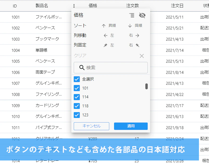Click the 右 label in 列移動 row

click(x=131, y=35)
